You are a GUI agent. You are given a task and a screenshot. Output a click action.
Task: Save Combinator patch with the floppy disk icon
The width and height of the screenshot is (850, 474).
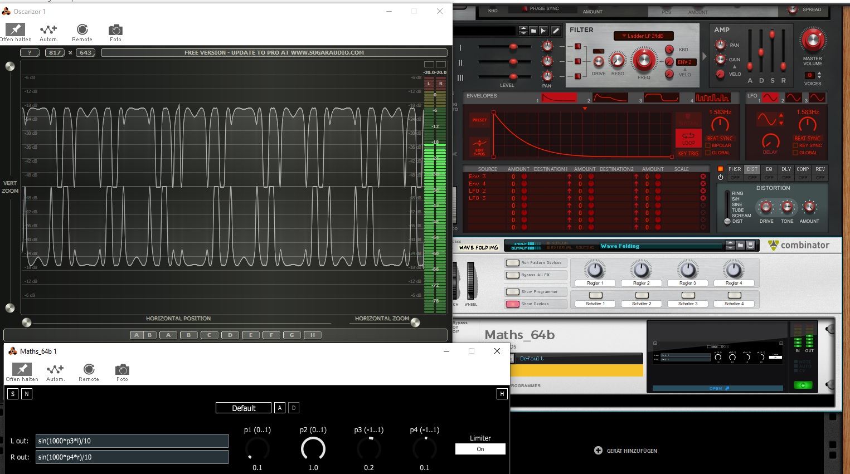click(750, 245)
